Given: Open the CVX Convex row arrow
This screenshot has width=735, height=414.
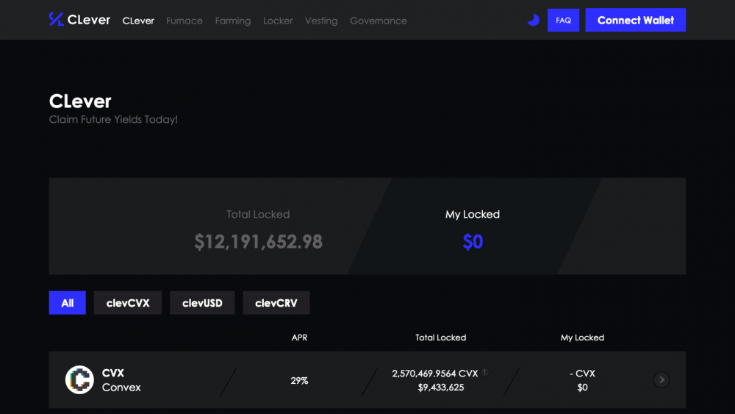Looking at the screenshot, I should (x=661, y=379).
